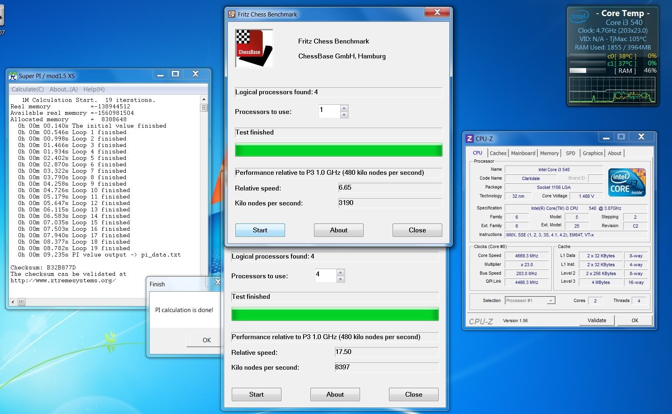Click Close in the front Fritz Chess Benchmark window

[417, 230]
